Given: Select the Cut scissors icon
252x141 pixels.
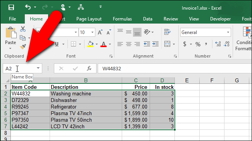Looking at the screenshot, I should [23, 29].
